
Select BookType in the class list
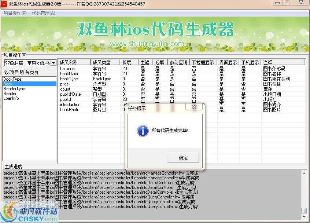point(12,79)
